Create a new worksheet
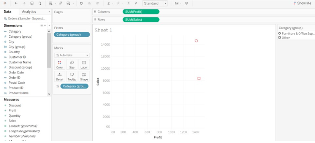Screen dimensions: 315x143 click(51, 3)
